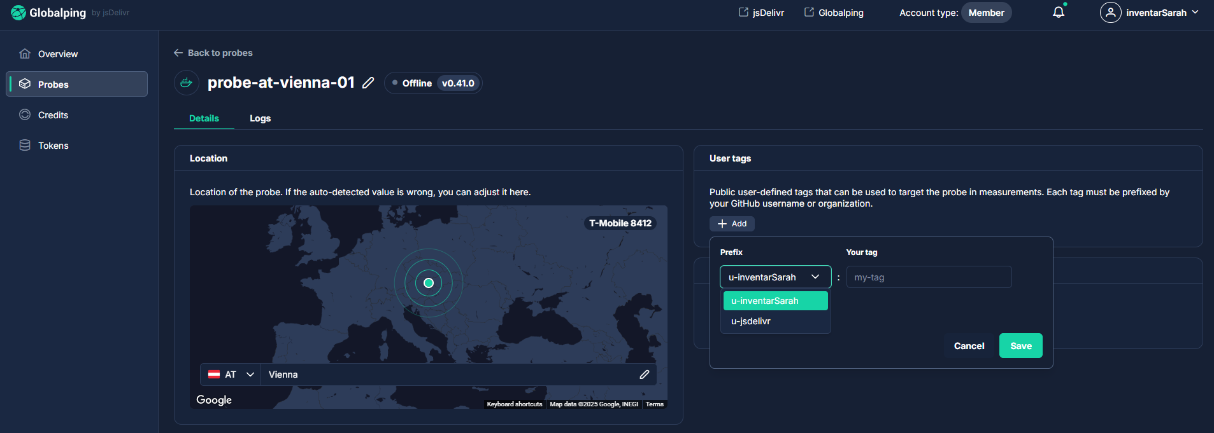Click the edit pencil in Vienna city field
Viewport: 1214px width, 433px height.
coord(644,375)
